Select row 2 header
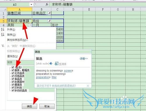The height and width of the screenshot is (111, 146). [x=4, y=17]
